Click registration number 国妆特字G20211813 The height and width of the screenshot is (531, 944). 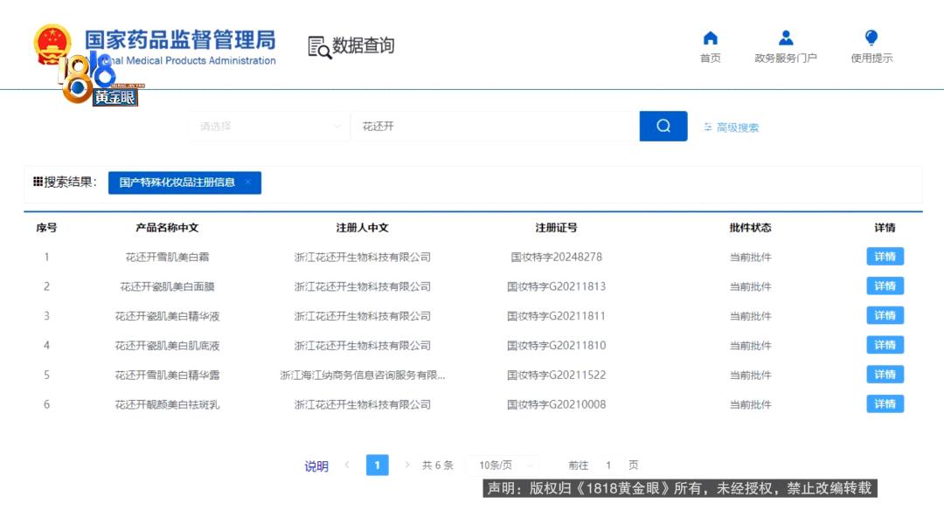tap(556, 286)
